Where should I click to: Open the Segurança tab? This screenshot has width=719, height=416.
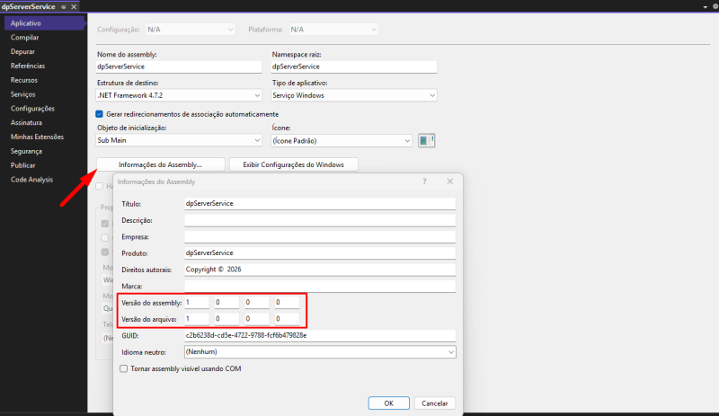coord(26,151)
